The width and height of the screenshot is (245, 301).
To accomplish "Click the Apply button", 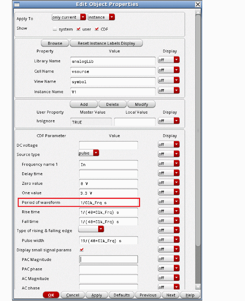I will click(96, 295).
